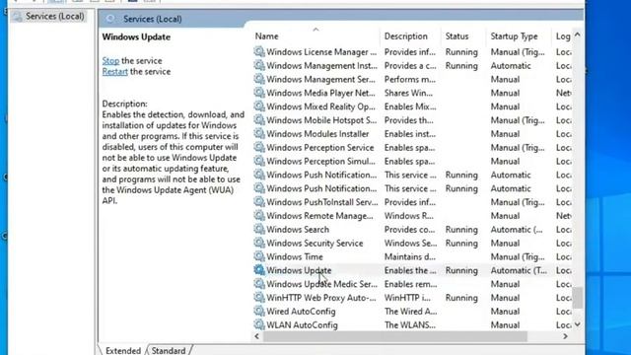631x355 pixels.
Task: Click the Windows Search service gear icon
Action: tap(259, 230)
